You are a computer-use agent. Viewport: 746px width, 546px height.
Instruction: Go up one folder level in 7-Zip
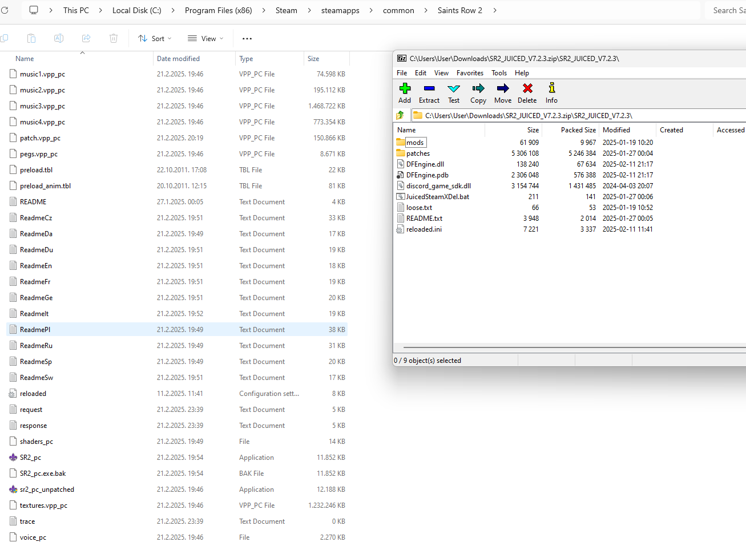[400, 115]
